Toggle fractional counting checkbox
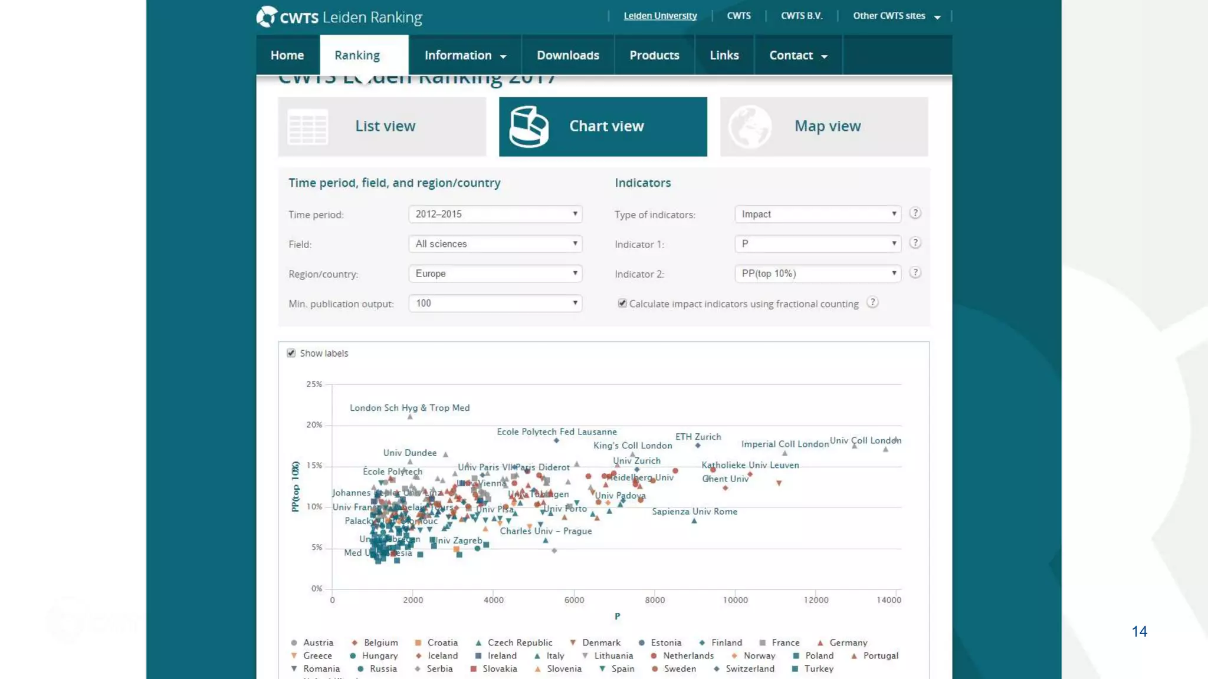This screenshot has height=679, width=1208. click(622, 303)
